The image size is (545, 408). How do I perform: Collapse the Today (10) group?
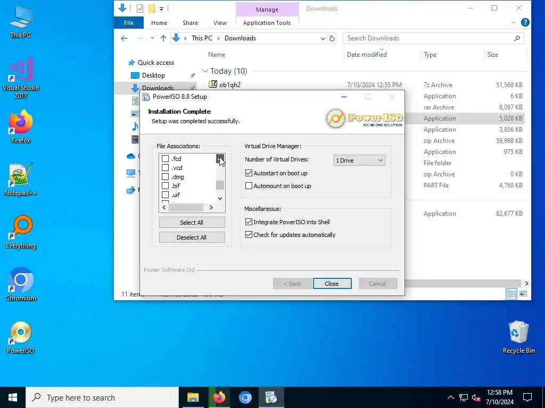point(205,71)
